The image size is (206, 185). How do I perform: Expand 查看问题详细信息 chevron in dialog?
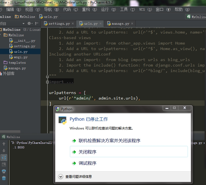(x=61, y=176)
